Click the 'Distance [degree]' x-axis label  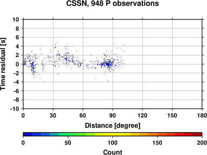pyautogui.click(x=113, y=126)
